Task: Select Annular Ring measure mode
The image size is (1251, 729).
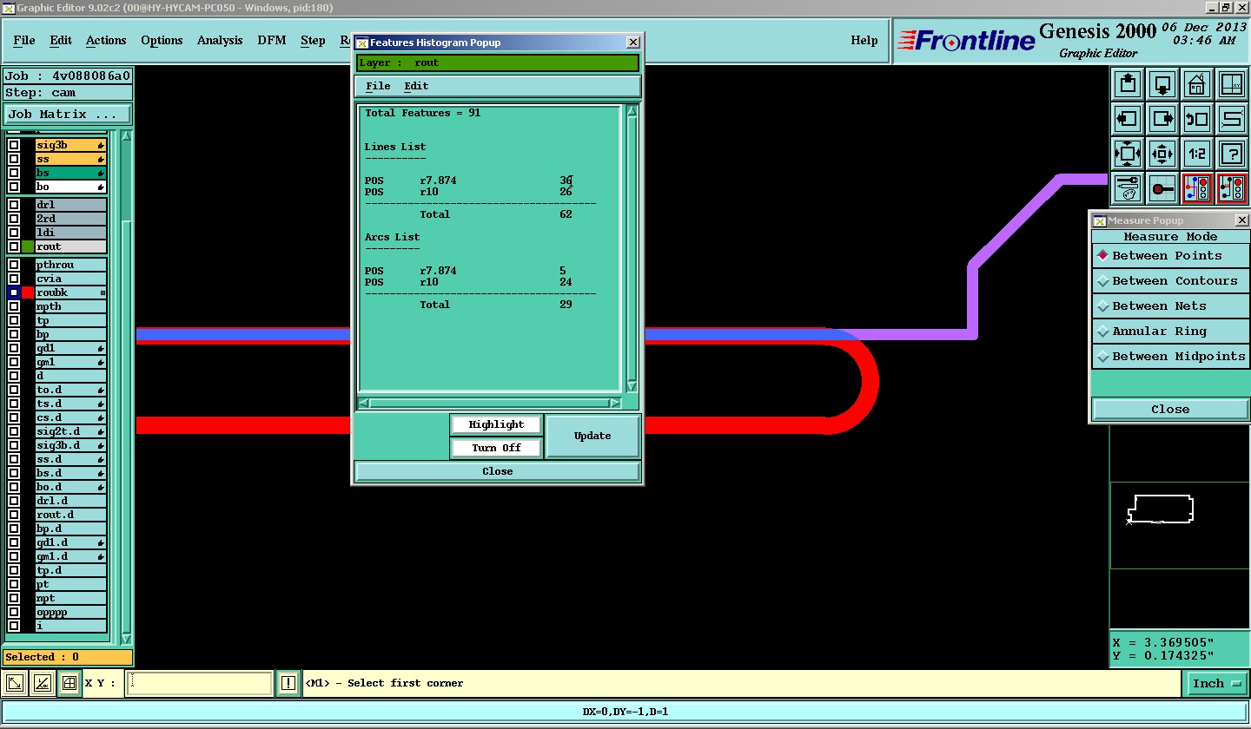Action: [1170, 332]
